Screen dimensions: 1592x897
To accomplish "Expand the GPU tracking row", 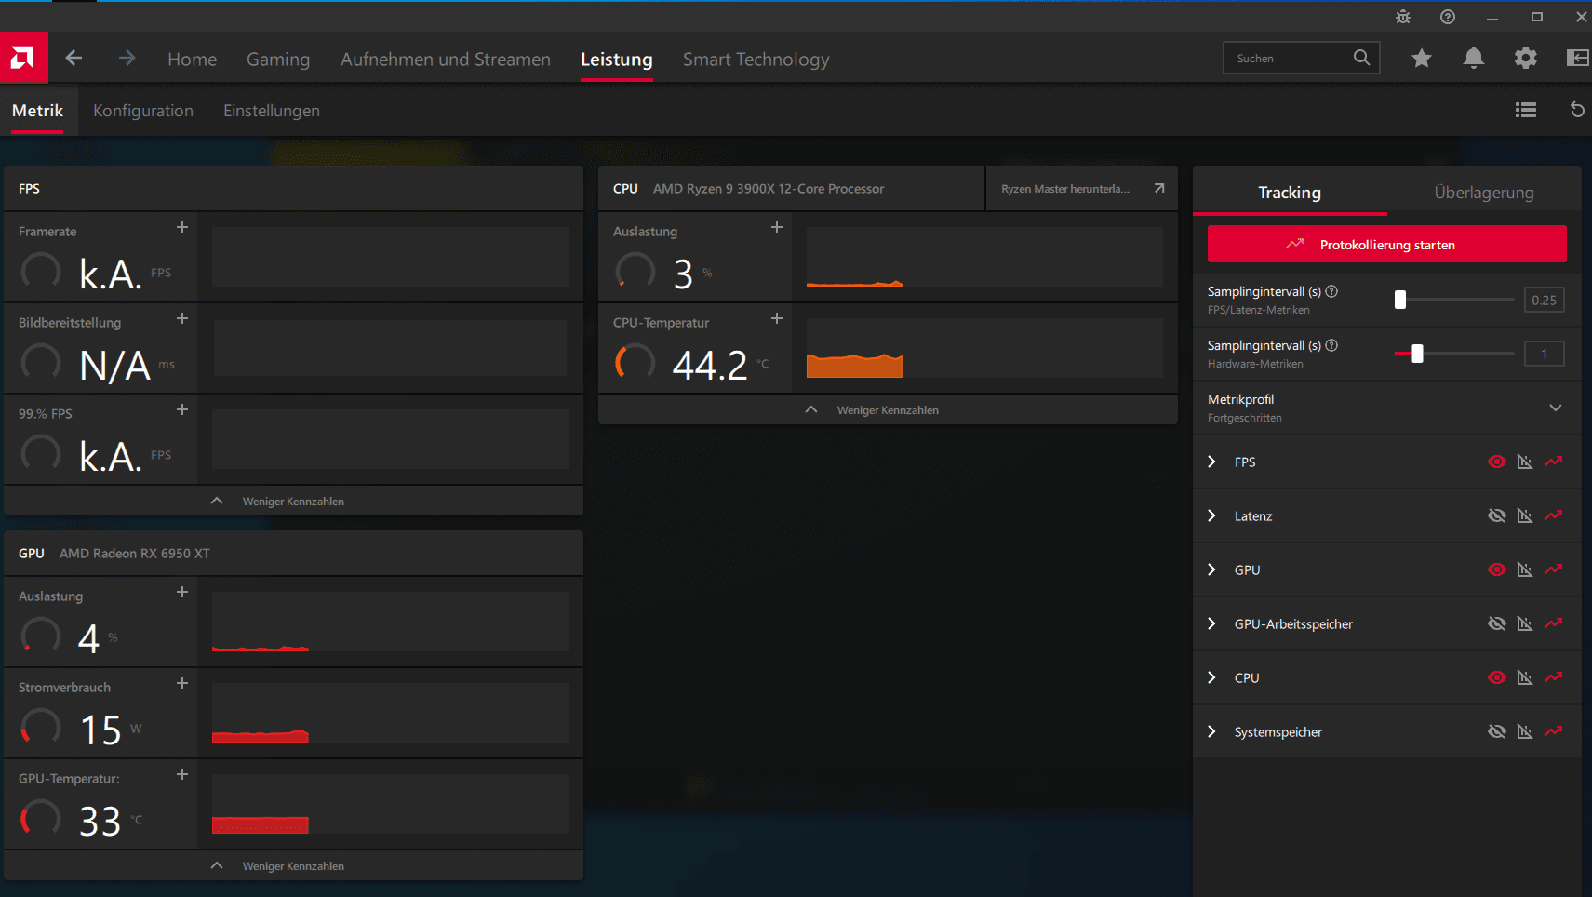I will (x=1211, y=569).
